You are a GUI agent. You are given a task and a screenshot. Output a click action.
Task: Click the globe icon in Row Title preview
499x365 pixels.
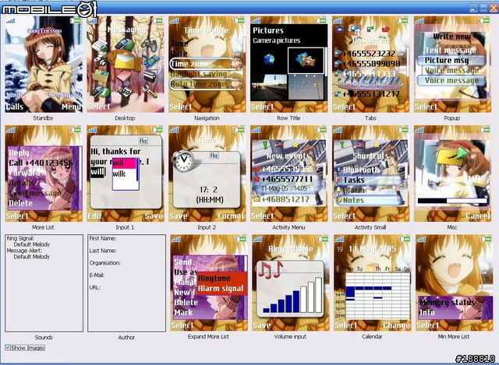click(269, 59)
